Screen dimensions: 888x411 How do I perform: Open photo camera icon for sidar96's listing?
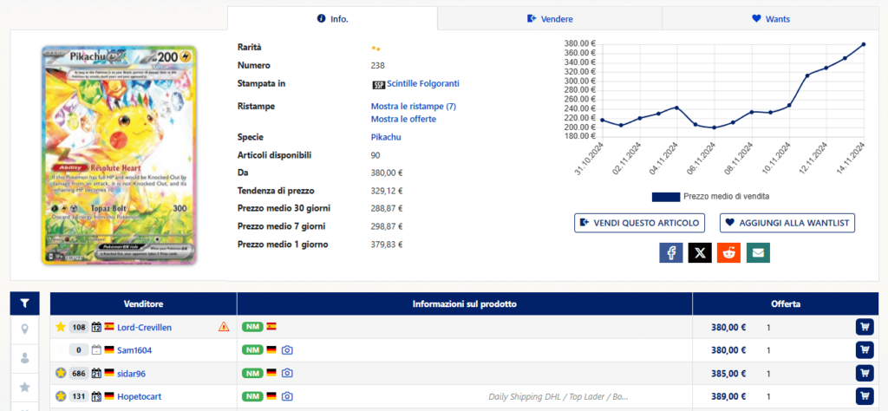(287, 373)
